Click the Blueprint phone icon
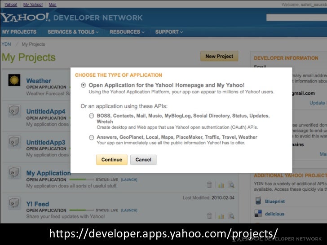The image size is (327, 245). 258,201
